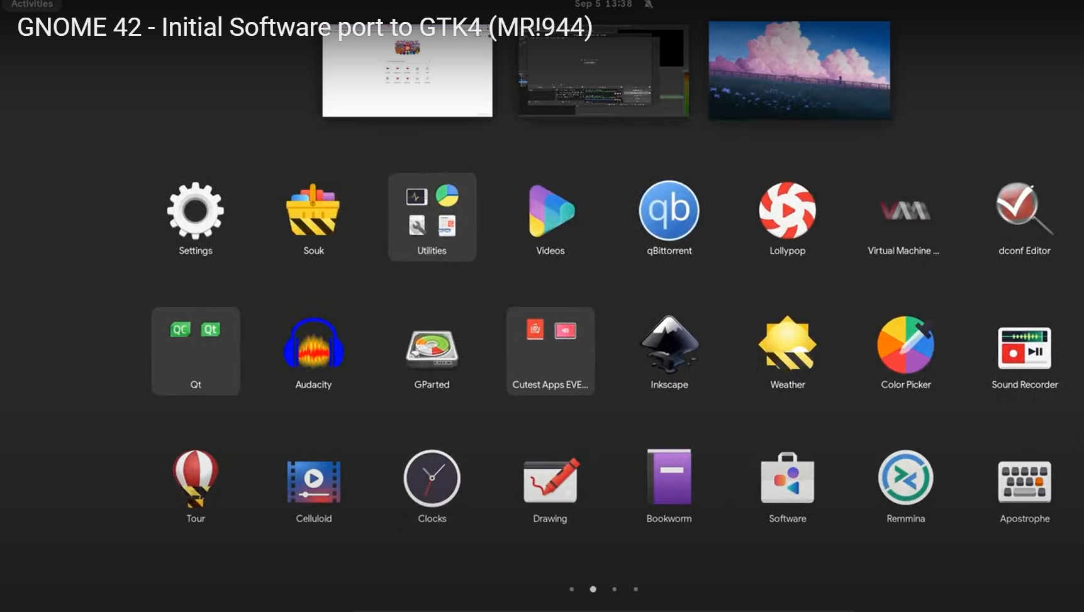Screen dimensions: 1084x612
Task: Open Apostrophe editor
Action: pyautogui.click(x=1024, y=485)
